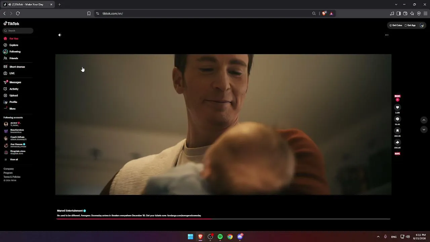This screenshot has height=242, width=430.
Task: Expand the Company footer section
Action: pos(9,169)
